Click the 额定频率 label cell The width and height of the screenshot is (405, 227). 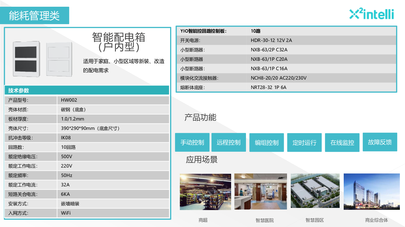pos(31,175)
